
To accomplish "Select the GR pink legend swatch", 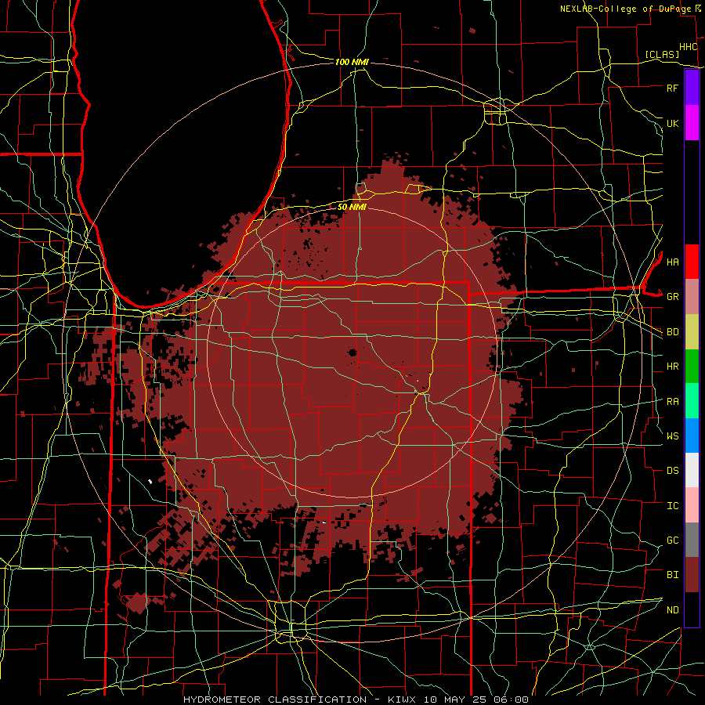I will pyautogui.click(x=692, y=297).
